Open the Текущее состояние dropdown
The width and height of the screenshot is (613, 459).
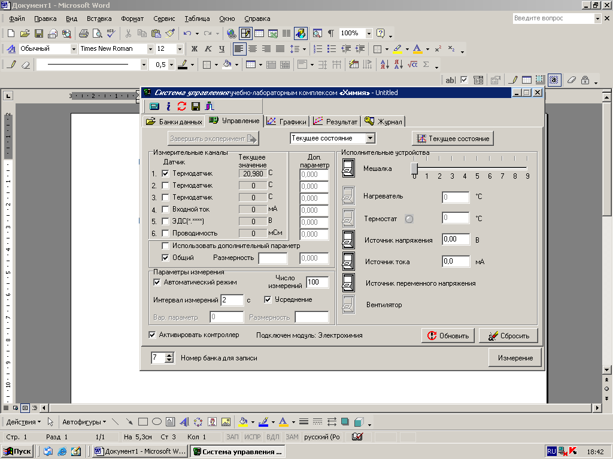point(370,138)
